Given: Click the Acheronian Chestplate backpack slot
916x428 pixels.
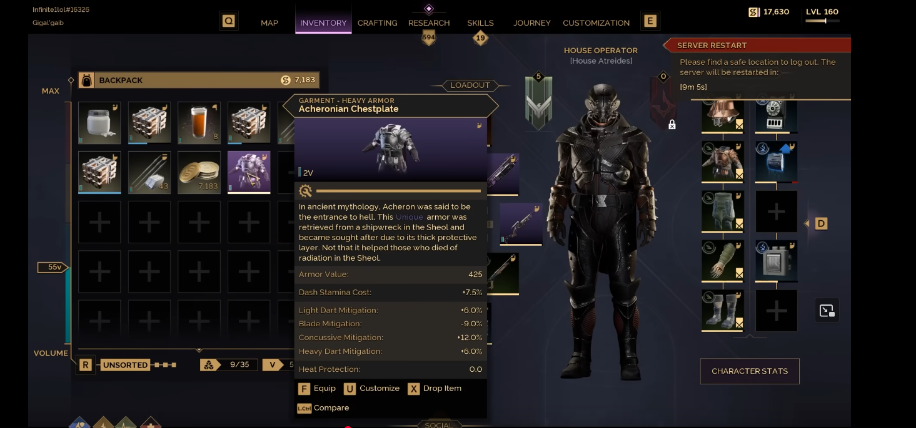Looking at the screenshot, I should tap(249, 172).
